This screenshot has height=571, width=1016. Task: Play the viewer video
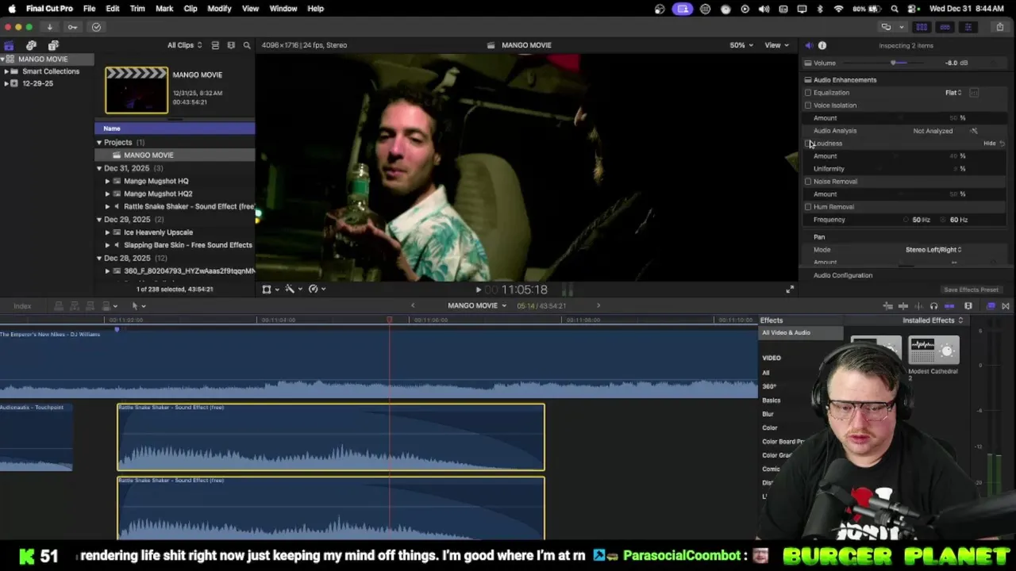(x=478, y=290)
